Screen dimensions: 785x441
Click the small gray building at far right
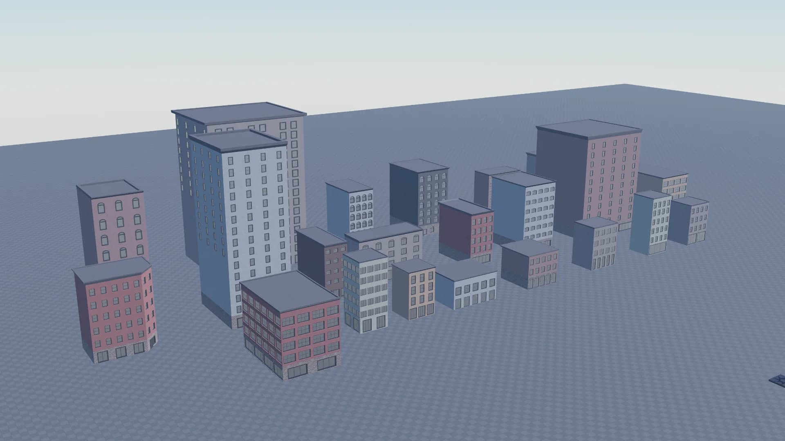click(x=689, y=220)
